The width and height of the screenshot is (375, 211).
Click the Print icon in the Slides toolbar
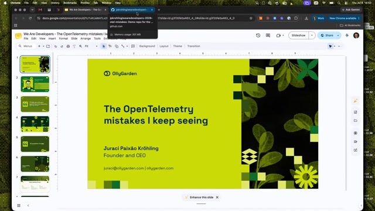68,46
